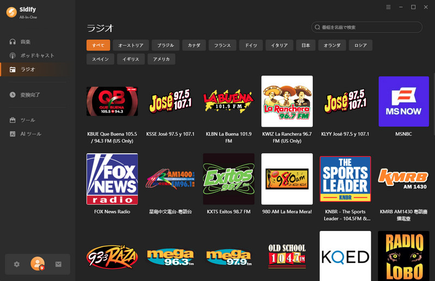
Task: Open AI ツール in the sidebar
Action: tap(30, 134)
